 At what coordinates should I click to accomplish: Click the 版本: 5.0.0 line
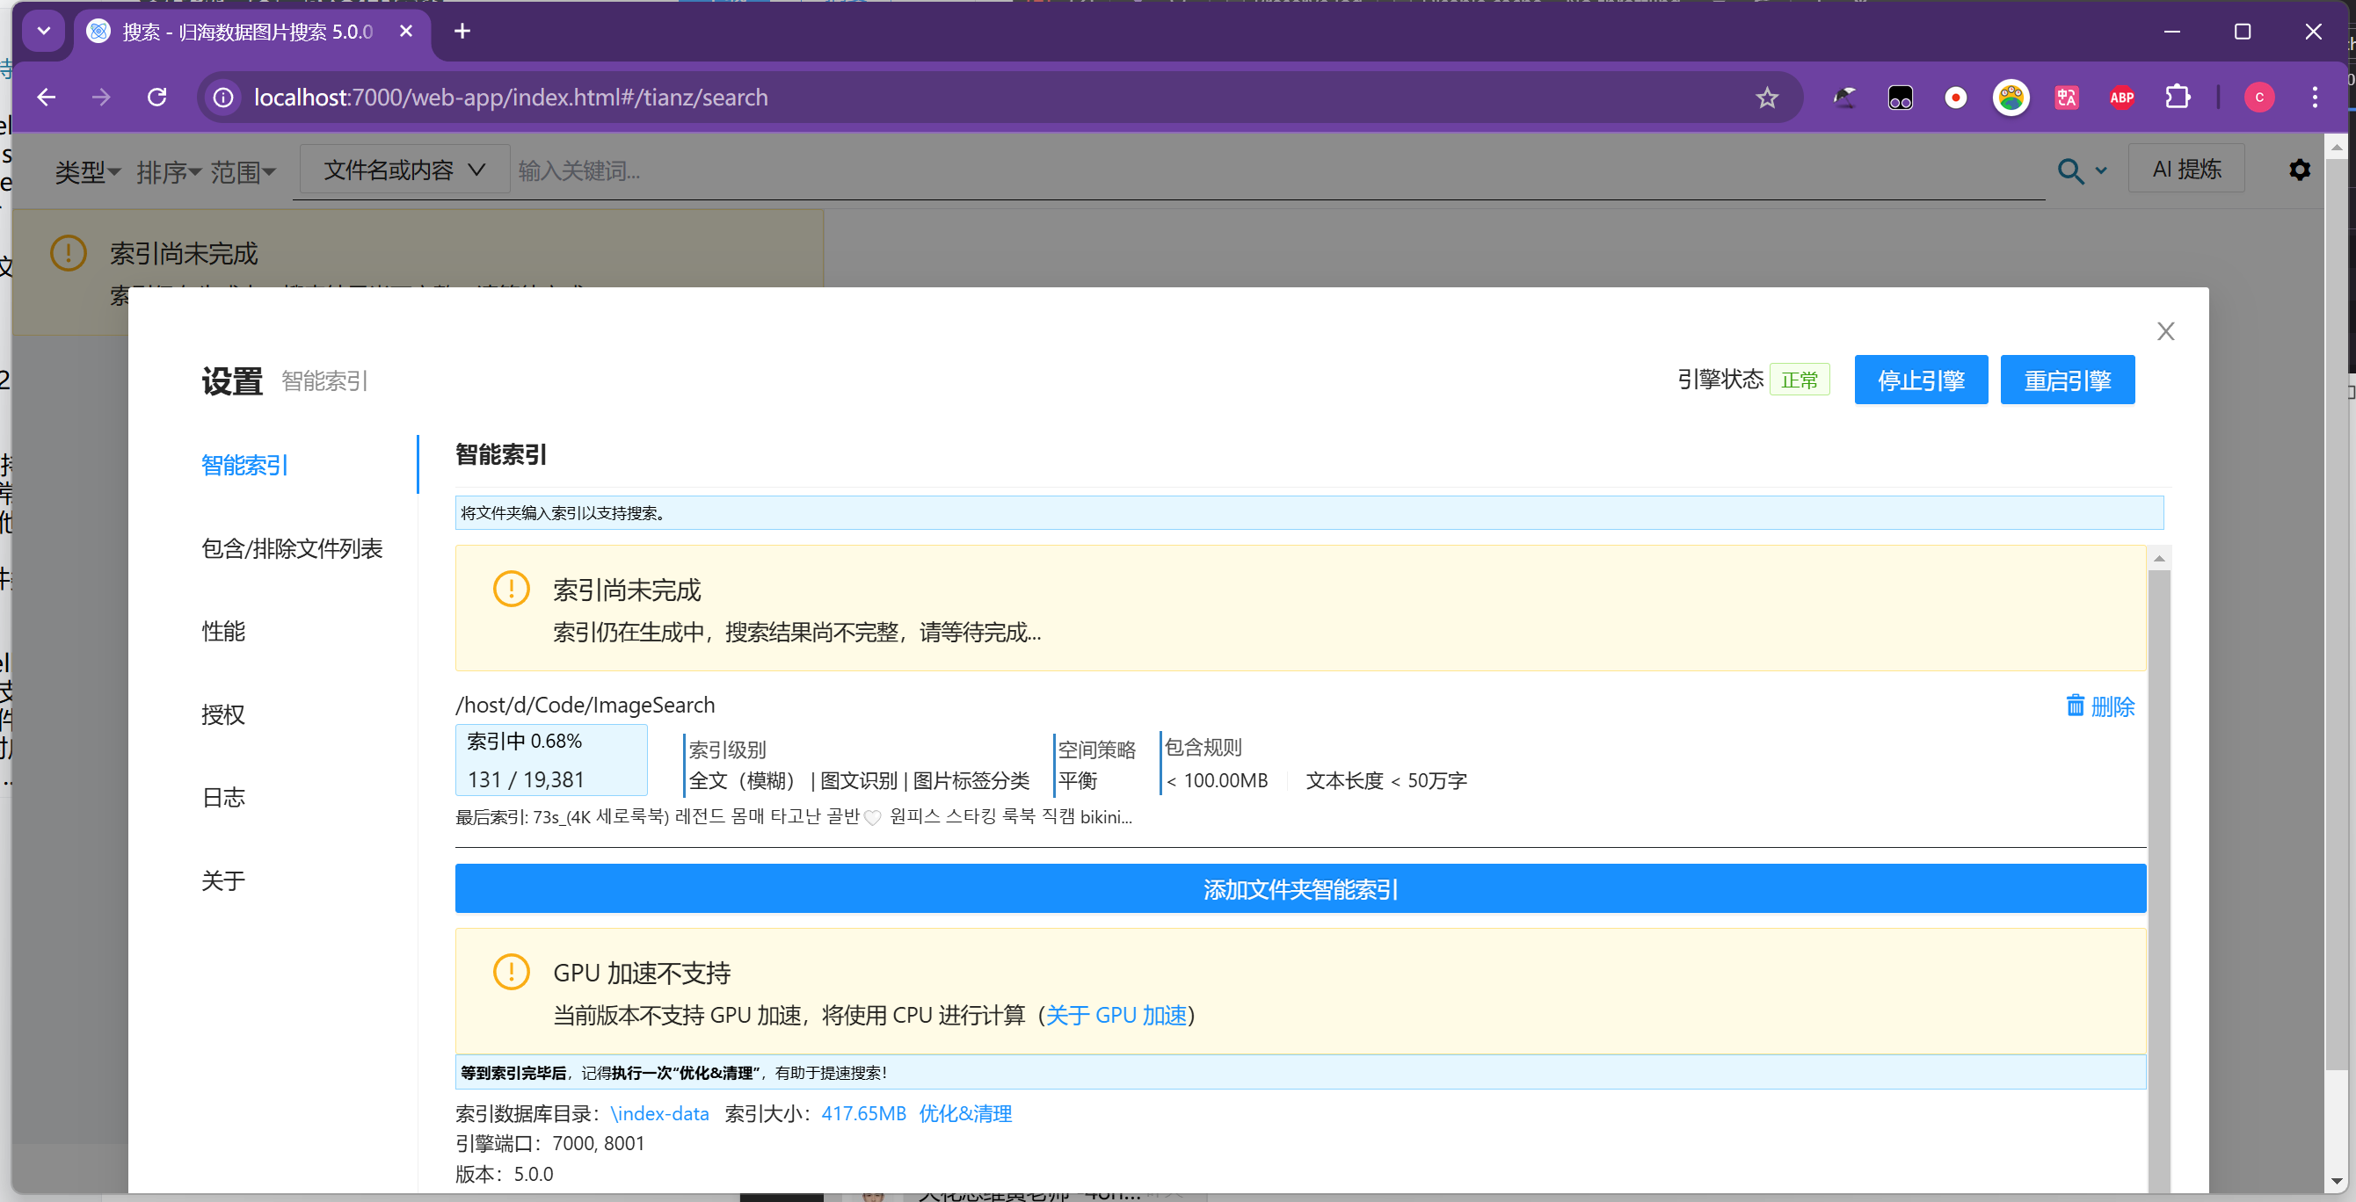[x=504, y=1174]
